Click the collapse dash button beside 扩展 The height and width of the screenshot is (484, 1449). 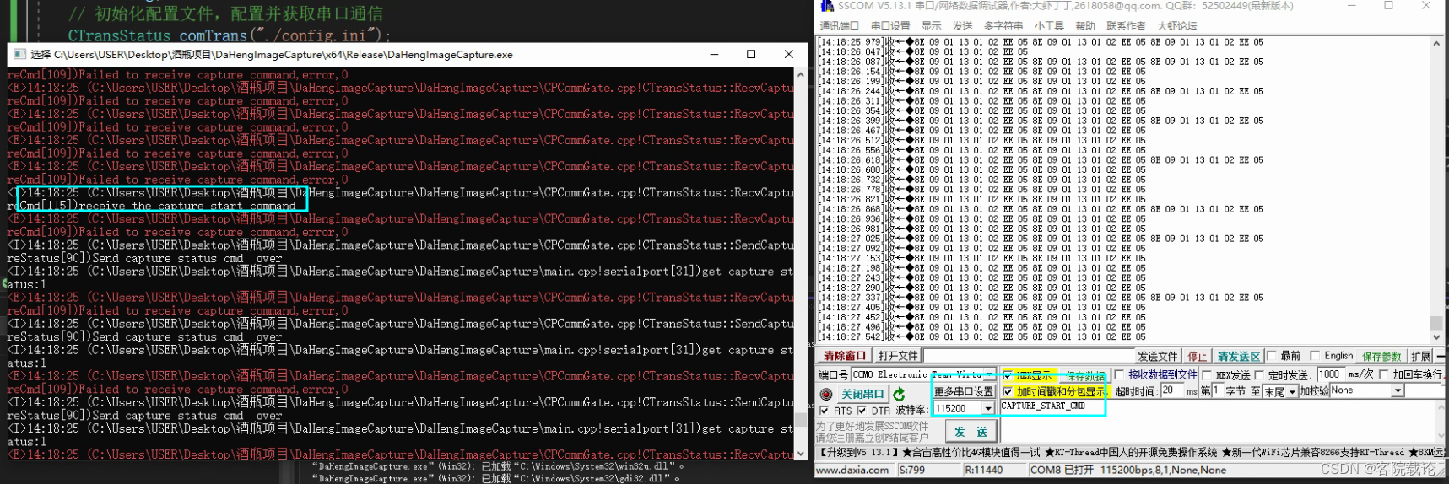1441,356
